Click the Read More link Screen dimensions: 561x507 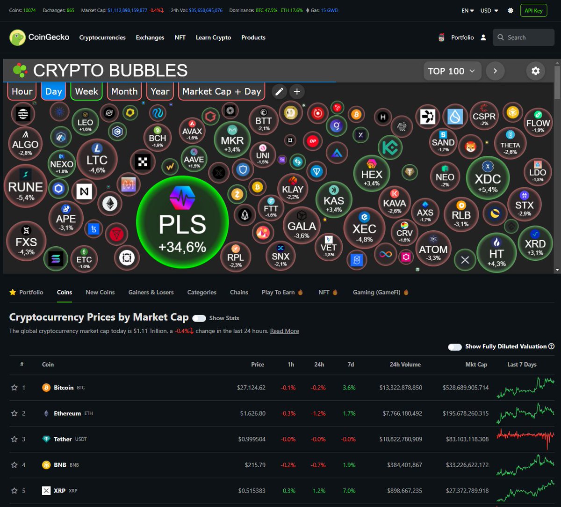[x=285, y=331]
